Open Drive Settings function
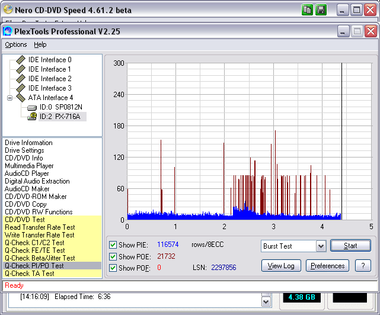The height and width of the screenshot is (315, 380). click(24, 150)
